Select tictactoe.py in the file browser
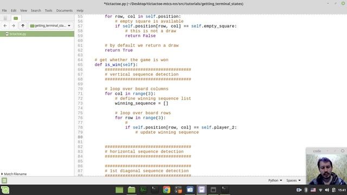The height and width of the screenshot is (195, 347). tap(37, 34)
